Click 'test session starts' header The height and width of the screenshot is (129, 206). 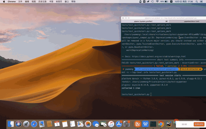click(170, 76)
